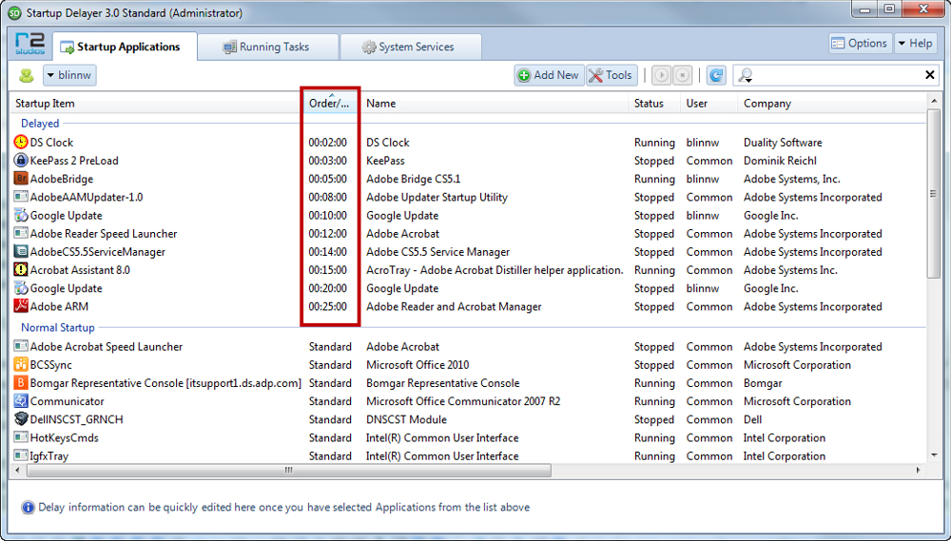Click the IgfxTray row icon

tap(21, 455)
